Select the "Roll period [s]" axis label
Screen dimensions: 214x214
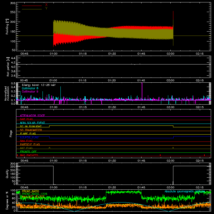point(8,67)
